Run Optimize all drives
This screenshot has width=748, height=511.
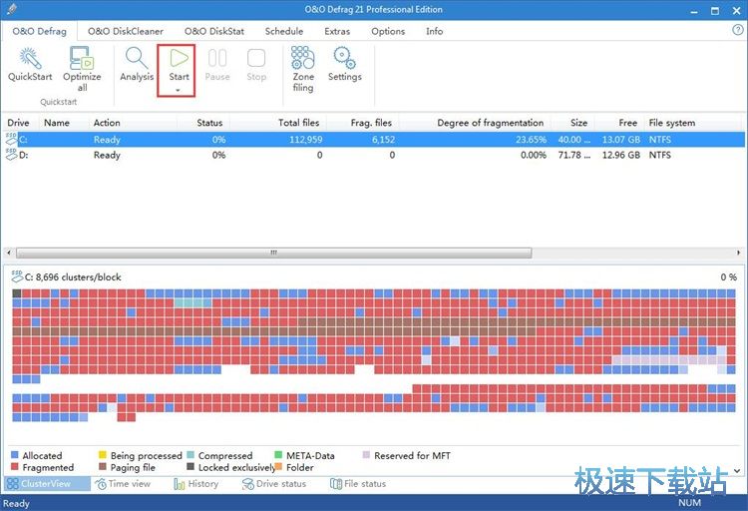pyautogui.click(x=82, y=58)
